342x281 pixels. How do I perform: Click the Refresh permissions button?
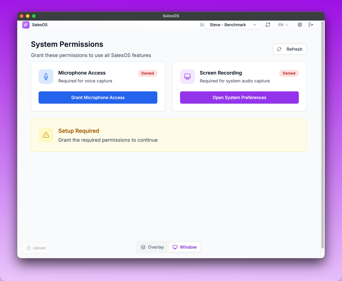[x=290, y=49]
